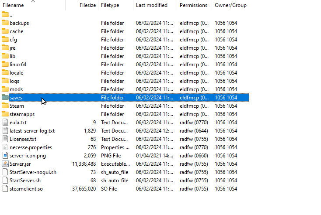Select the steamclient.so file icon

tap(5, 189)
